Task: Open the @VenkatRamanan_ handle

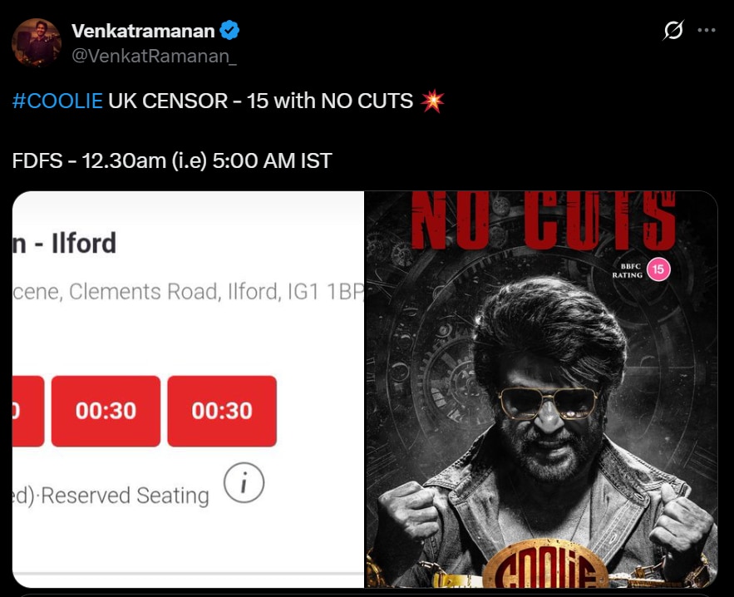Action: point(154,57)
